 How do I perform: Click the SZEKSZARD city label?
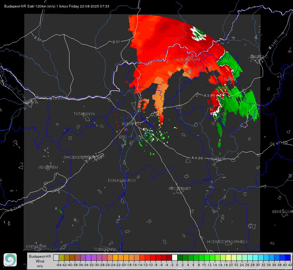(x=106, y=249)
